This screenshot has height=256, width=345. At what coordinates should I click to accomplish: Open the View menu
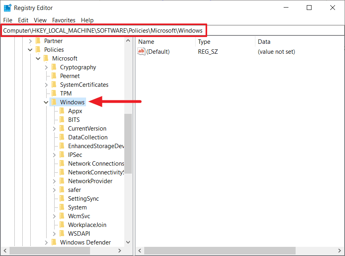[40, 20]
